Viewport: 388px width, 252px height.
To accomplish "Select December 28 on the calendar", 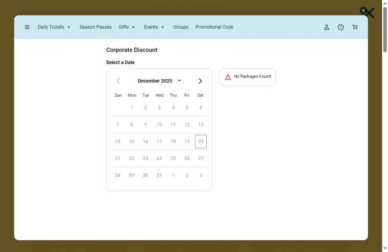I will coord(118,175).
